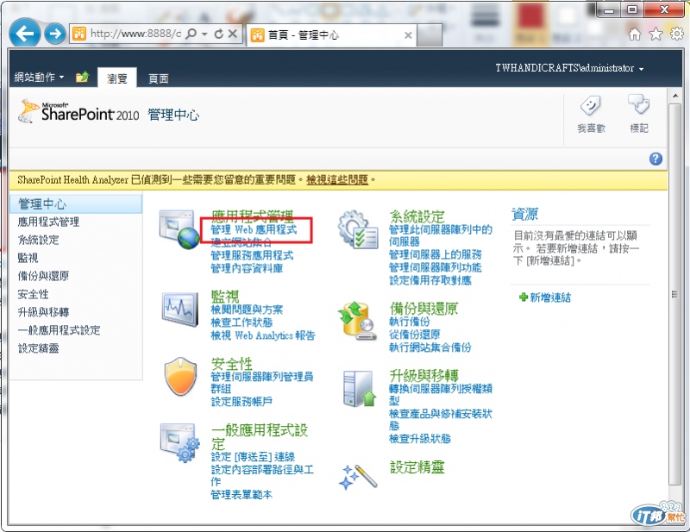Viewport: 690px width, 532px height.
Task: Open TWHANDICRAFTS\administrator user menu
Action: pyautogui.click(x=569, y=68)
